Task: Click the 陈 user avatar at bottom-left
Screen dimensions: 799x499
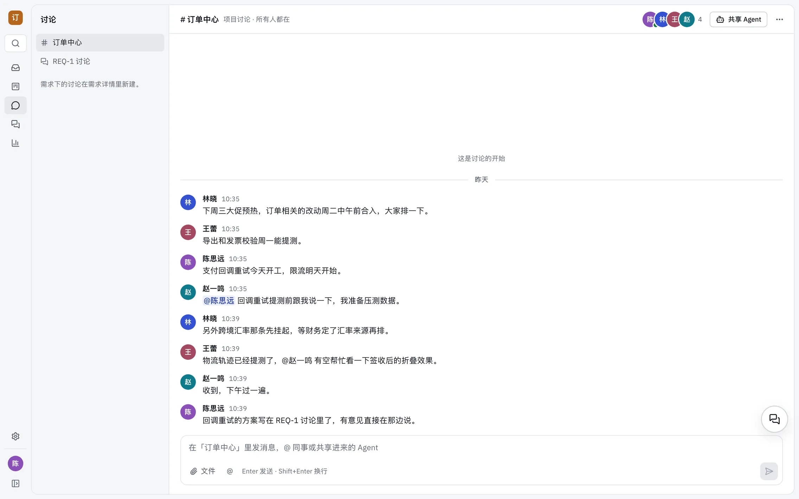Action: [x=15, y=464]
